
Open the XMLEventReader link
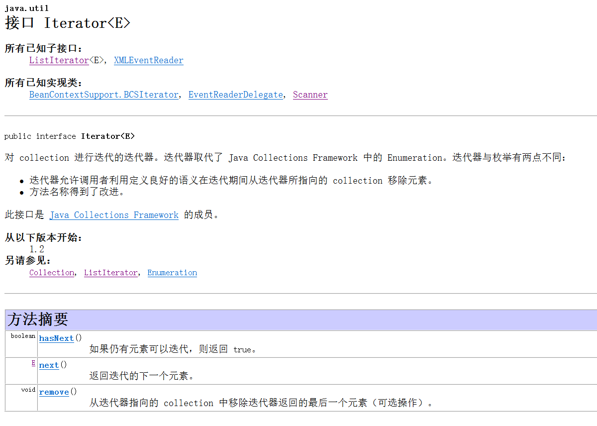(149, 60)
